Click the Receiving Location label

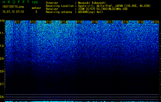pyautogui.click(x=60, y=6)
